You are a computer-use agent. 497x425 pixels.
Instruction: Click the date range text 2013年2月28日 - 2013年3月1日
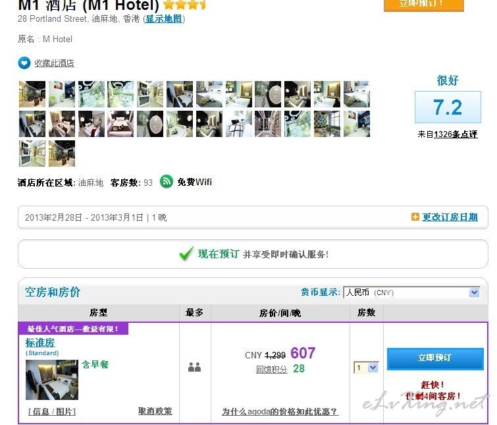pyautogui.click(x=84, y=217)
